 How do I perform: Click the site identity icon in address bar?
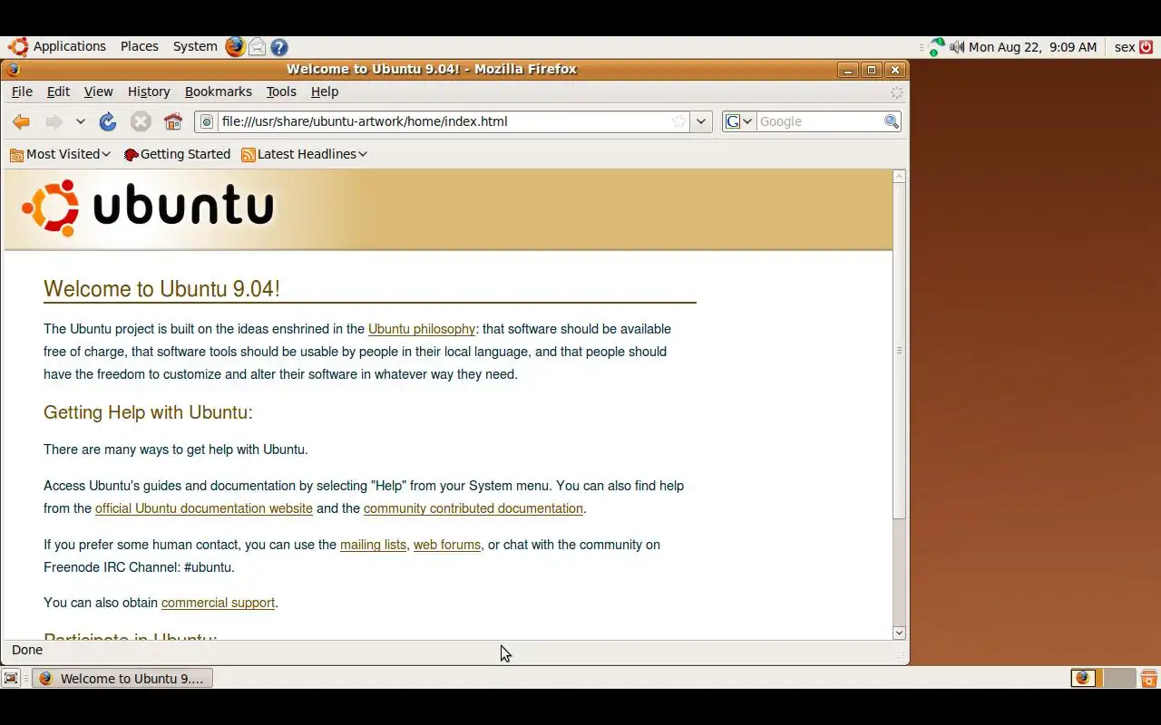pos(207,121)
